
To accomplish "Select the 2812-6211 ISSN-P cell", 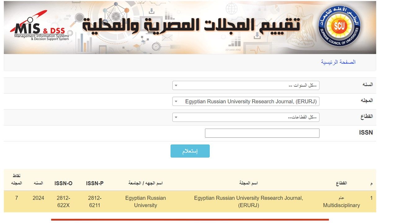I will tap(95, 201).
